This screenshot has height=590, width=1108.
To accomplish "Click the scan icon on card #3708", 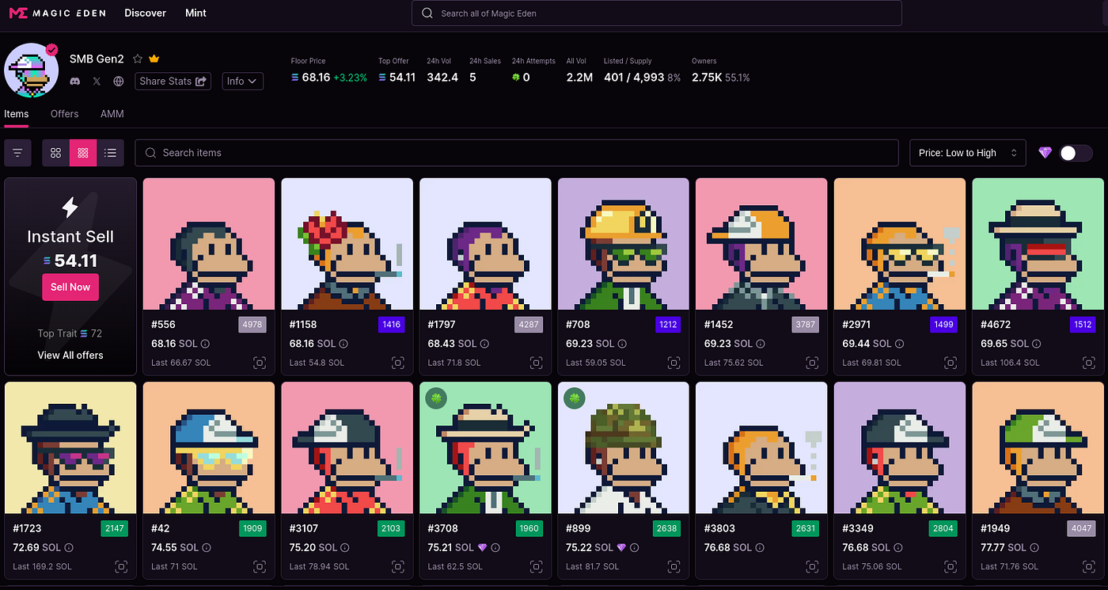I will [536, 567].
